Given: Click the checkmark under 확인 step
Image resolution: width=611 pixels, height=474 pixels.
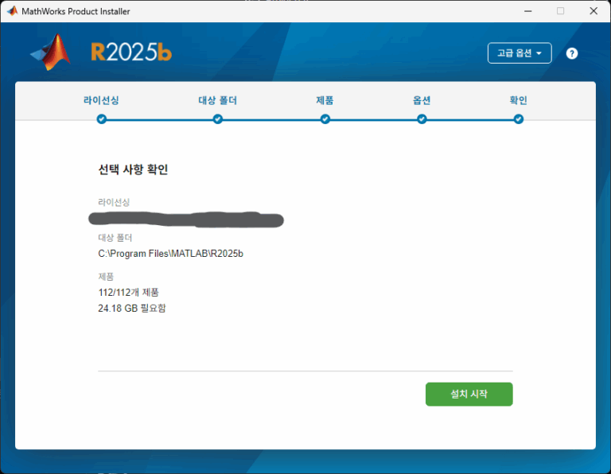Looking at the screenshot, I should tap(518, 119).
